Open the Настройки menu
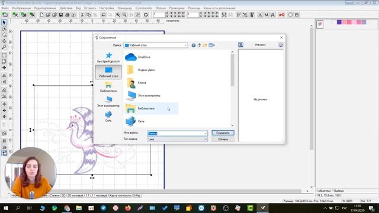Image resolution: width=379 pixels, height=213 pixels. point(107,8)
